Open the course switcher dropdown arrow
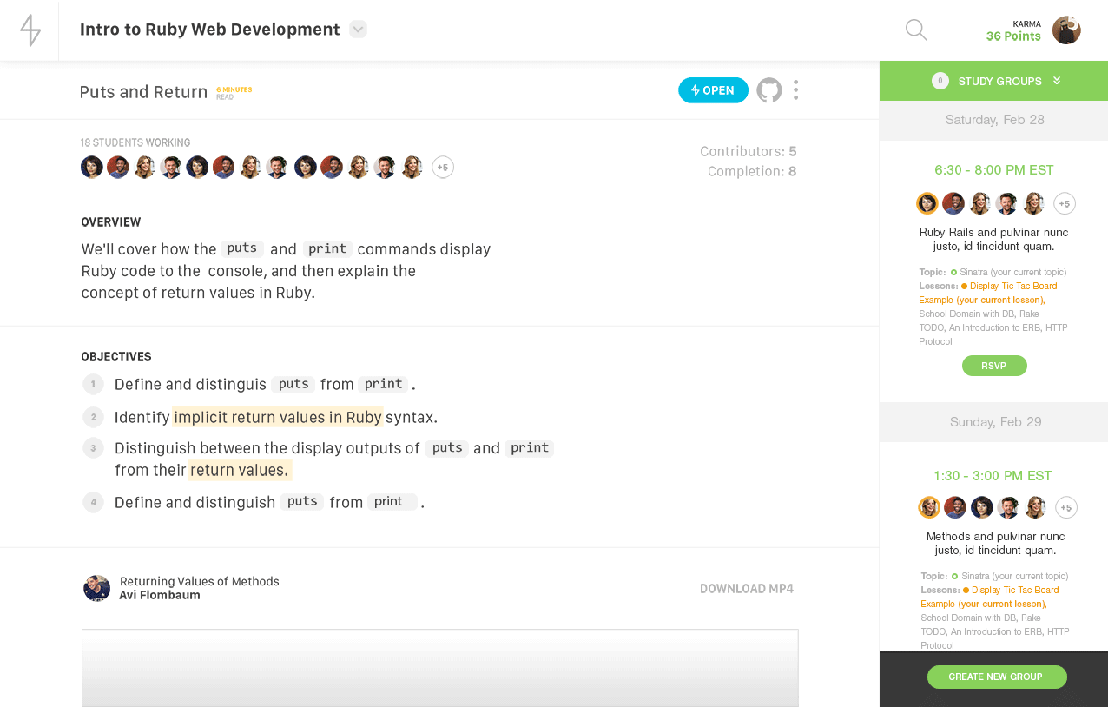 coord(358,29)
